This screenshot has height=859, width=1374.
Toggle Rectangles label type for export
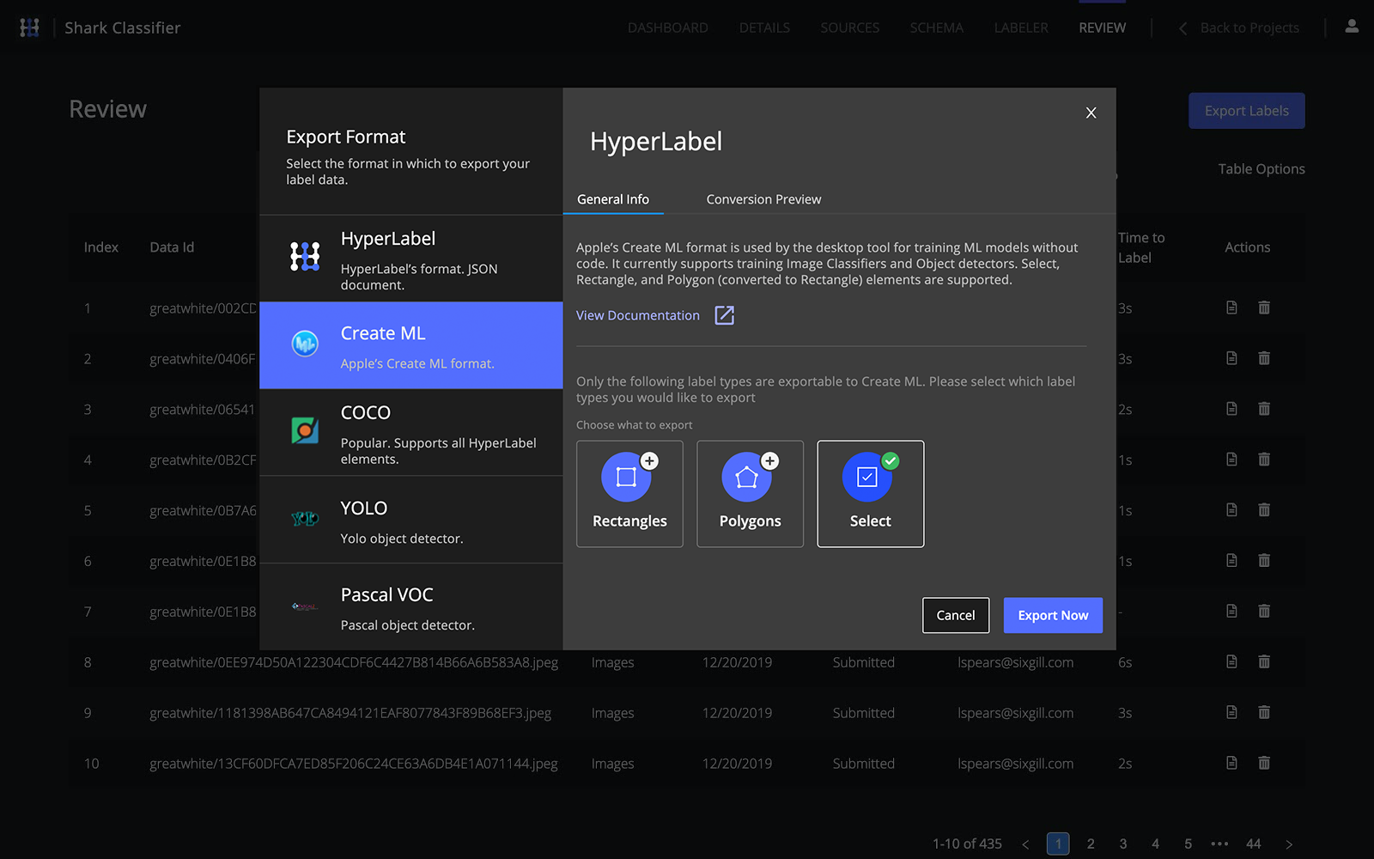[x=629, y=494]
